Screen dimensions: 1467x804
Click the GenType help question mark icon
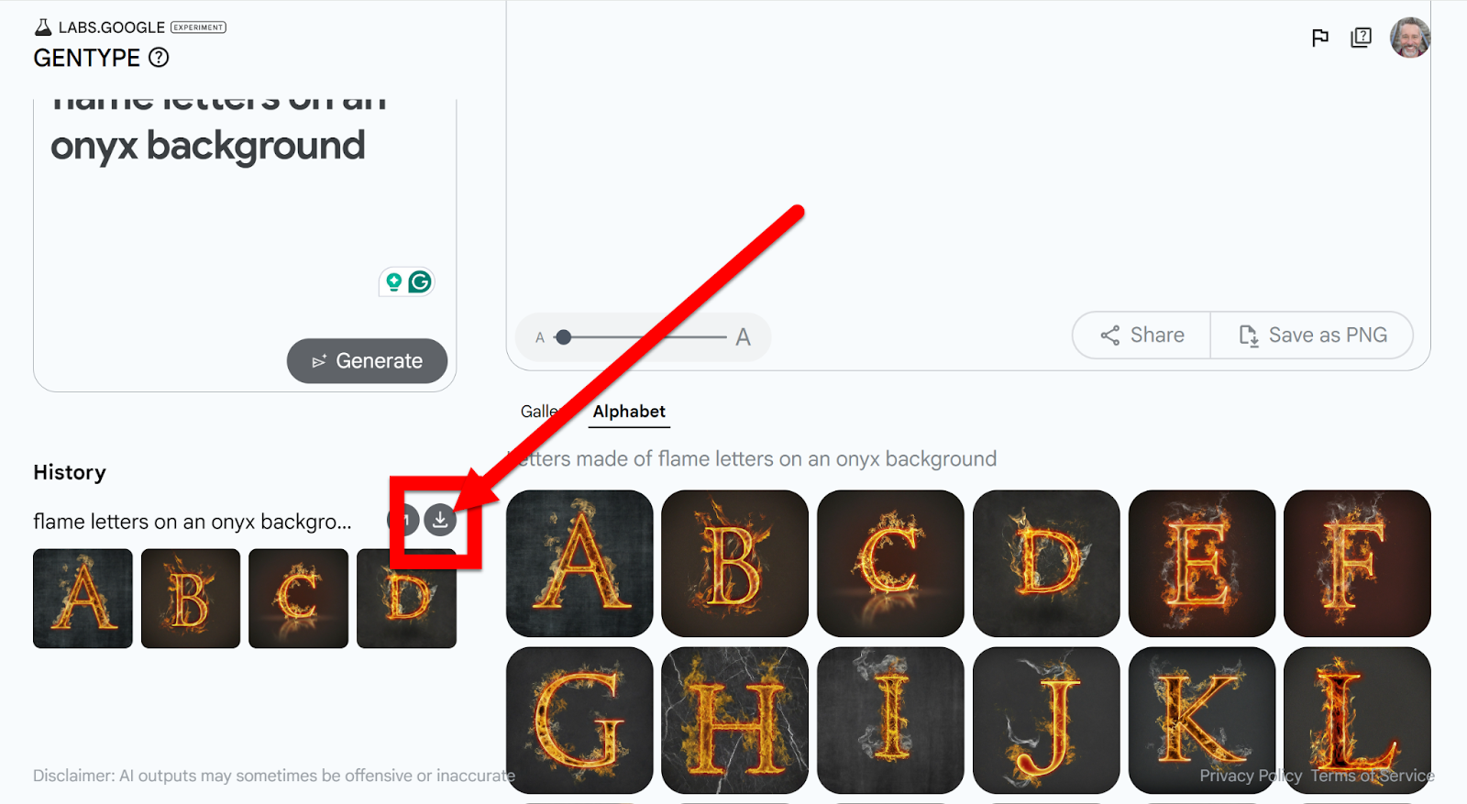pos(159,58)
